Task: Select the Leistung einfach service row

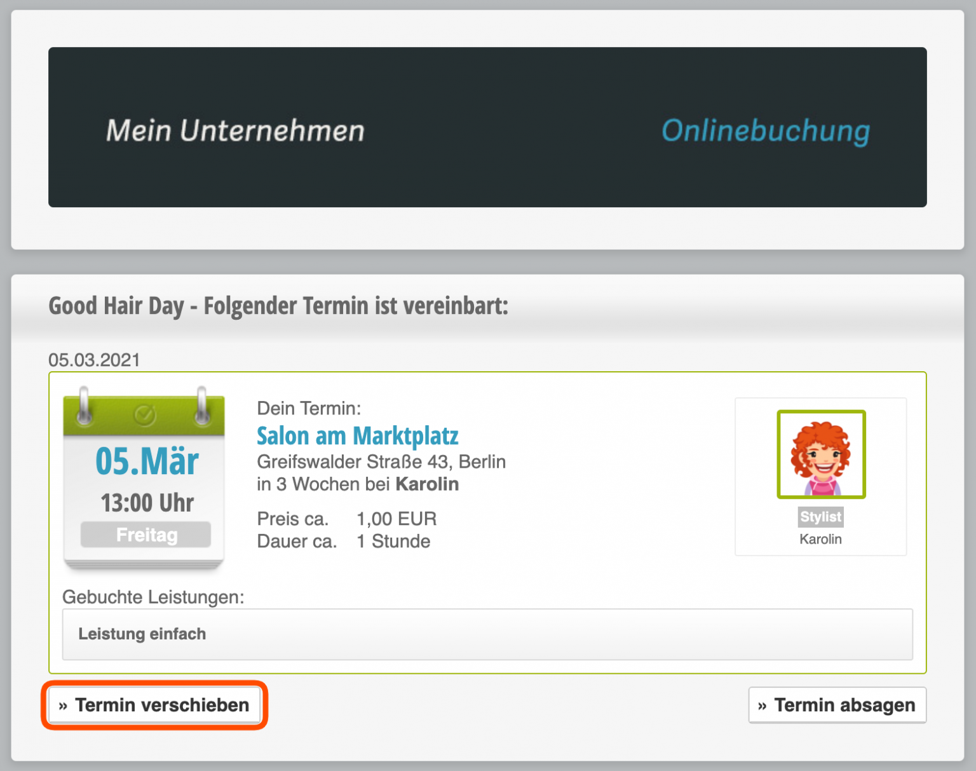Action: (x=487, y=634)
